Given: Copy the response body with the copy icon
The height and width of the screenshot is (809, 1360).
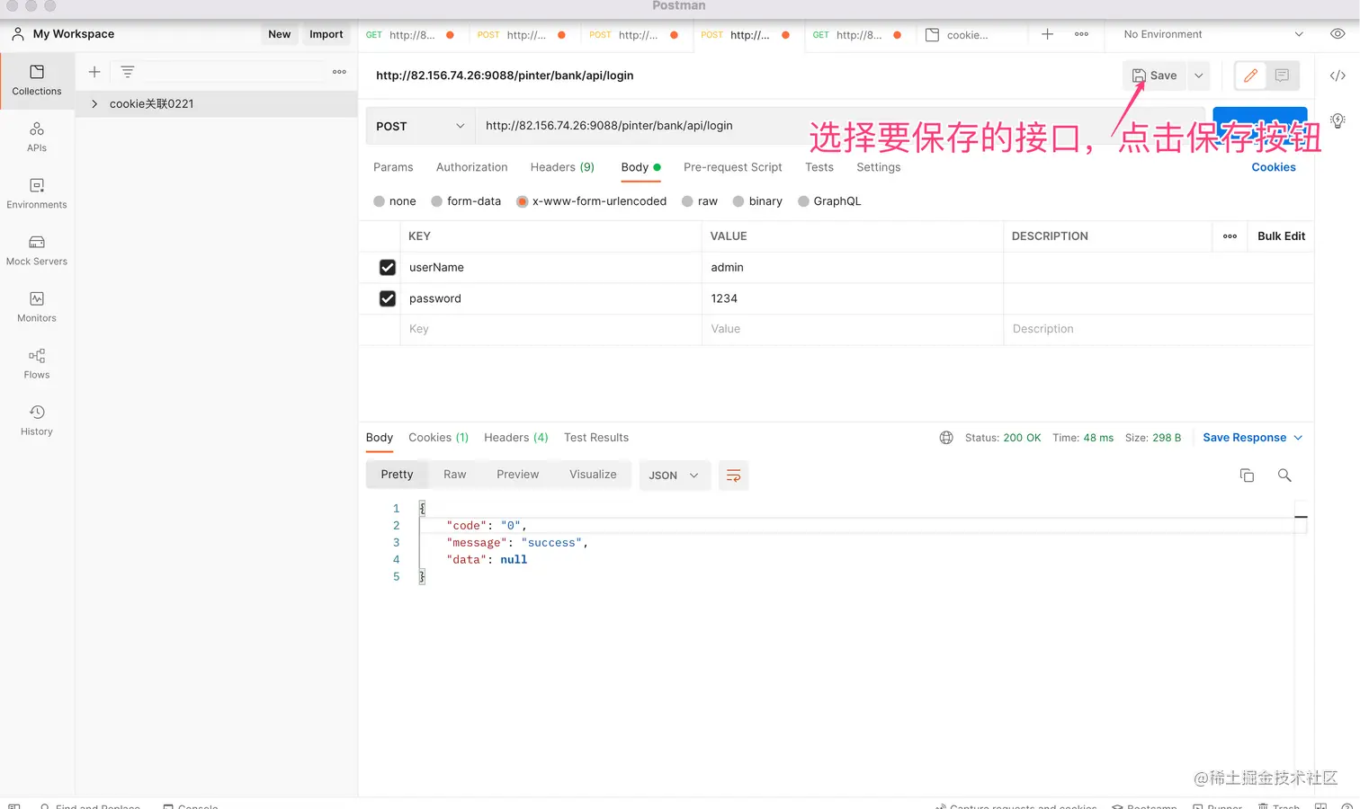Looking at the screenshot, I should click(1247, 476).
